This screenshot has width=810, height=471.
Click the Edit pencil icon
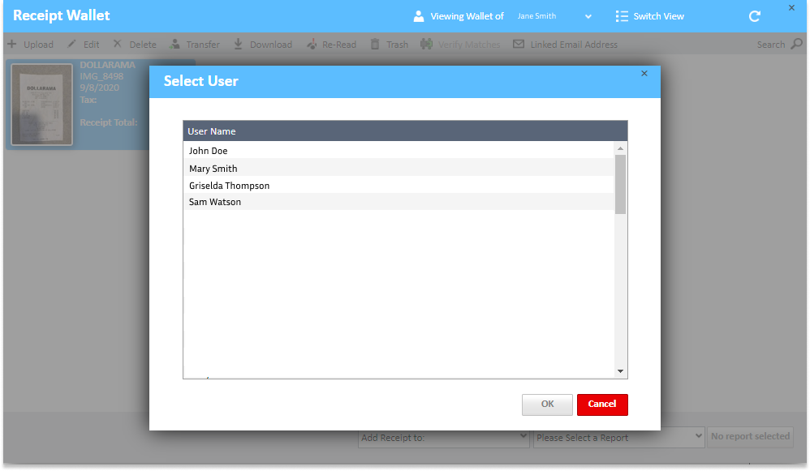coord(72,44)
